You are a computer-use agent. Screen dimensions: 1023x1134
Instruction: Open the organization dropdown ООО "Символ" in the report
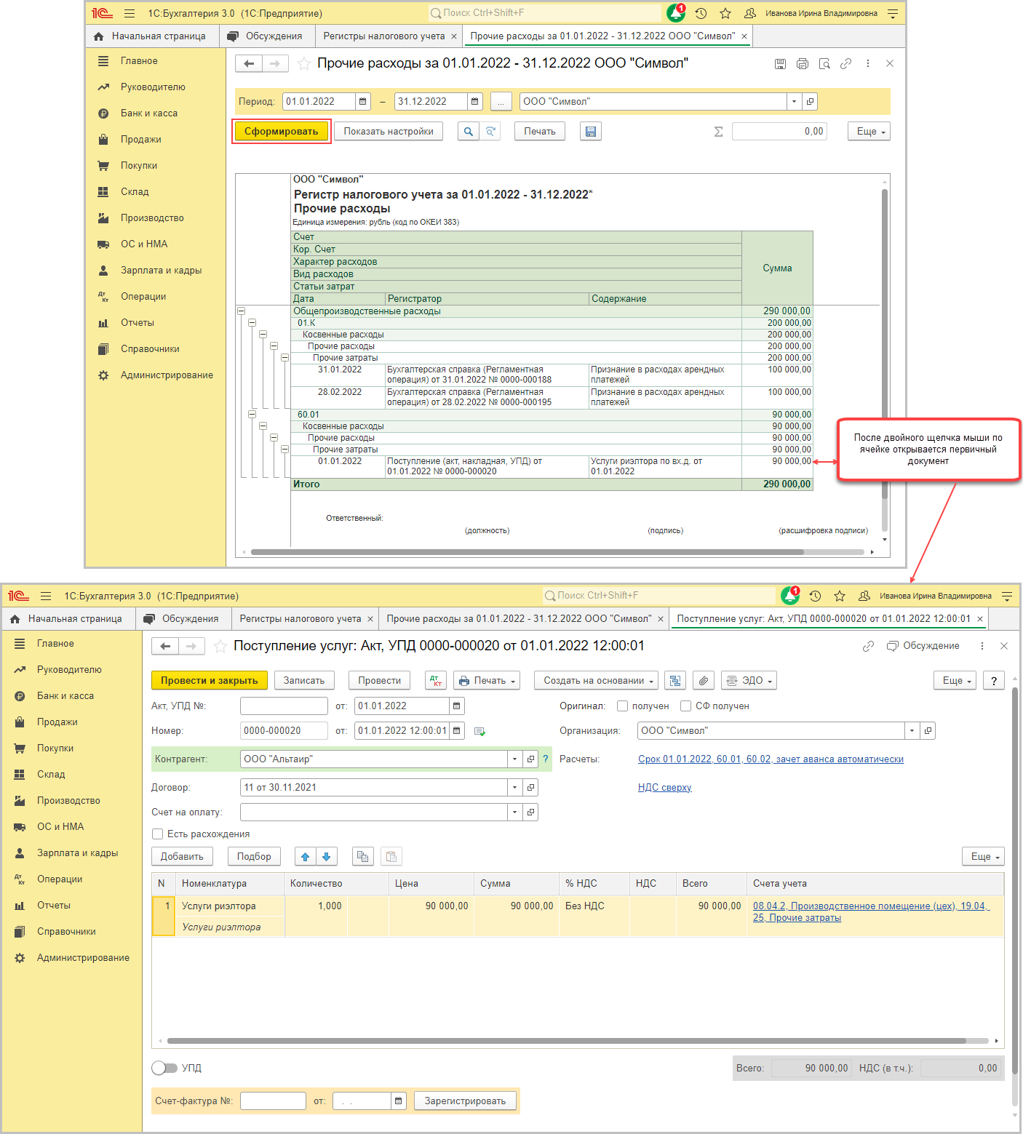(x=794, y=102)
